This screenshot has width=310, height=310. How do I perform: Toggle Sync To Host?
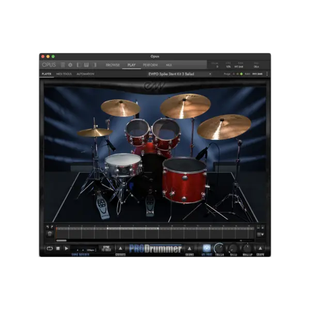point(106,249)
